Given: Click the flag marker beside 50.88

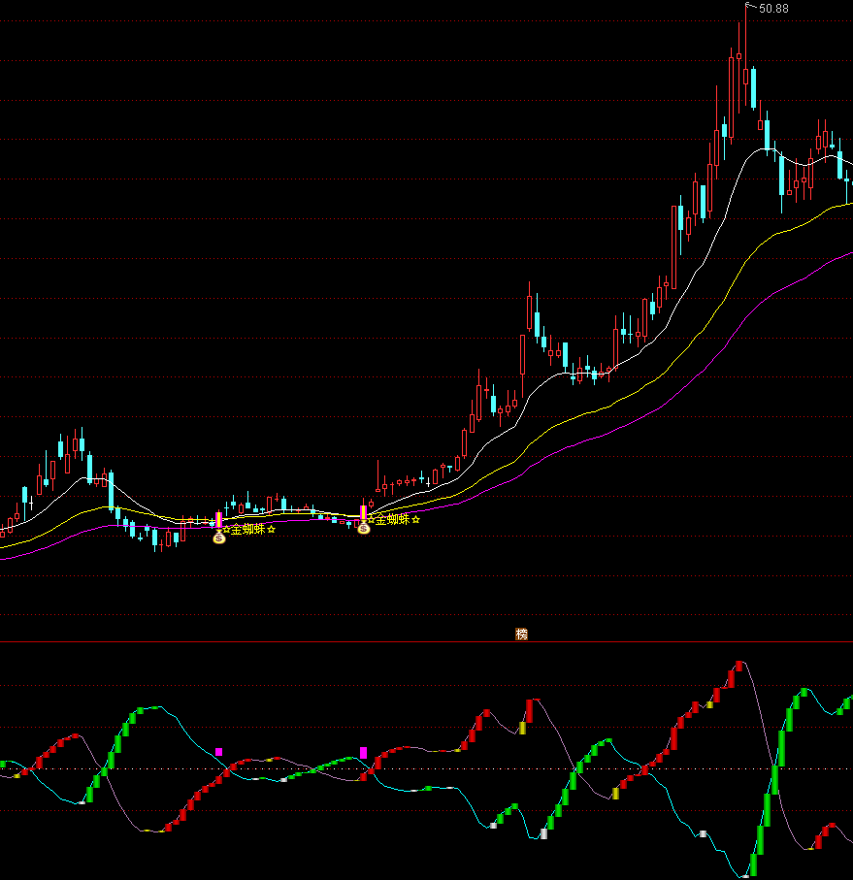Looking at the screenshot, I should (x=748, y=7).
